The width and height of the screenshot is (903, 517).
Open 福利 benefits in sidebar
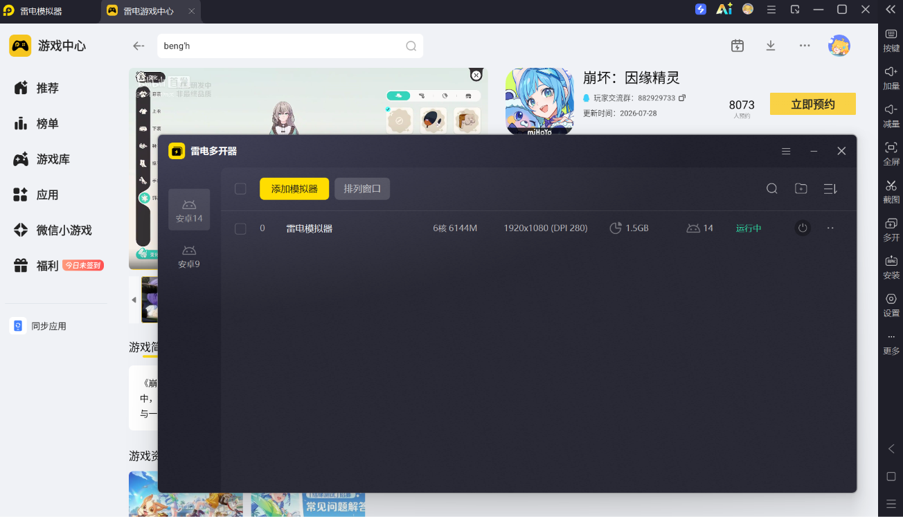pyautogui.click(x=36, y=266)
